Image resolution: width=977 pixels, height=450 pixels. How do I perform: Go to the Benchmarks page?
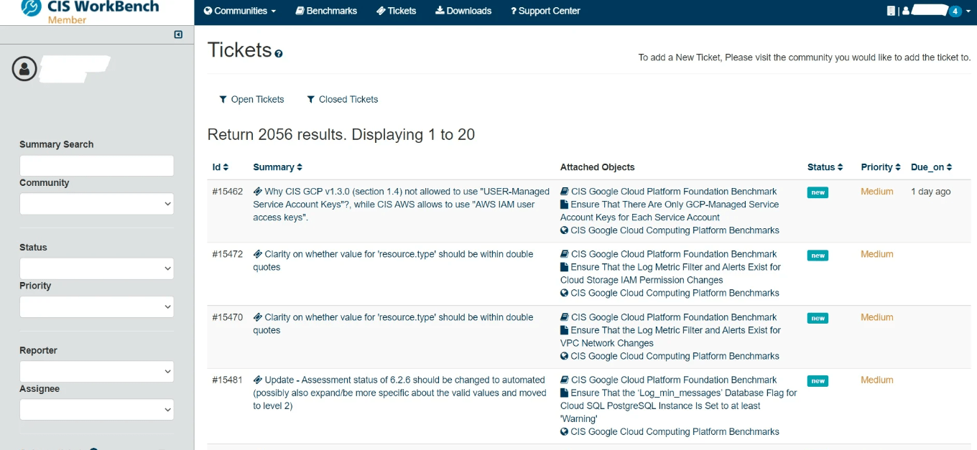coord(326,11)
